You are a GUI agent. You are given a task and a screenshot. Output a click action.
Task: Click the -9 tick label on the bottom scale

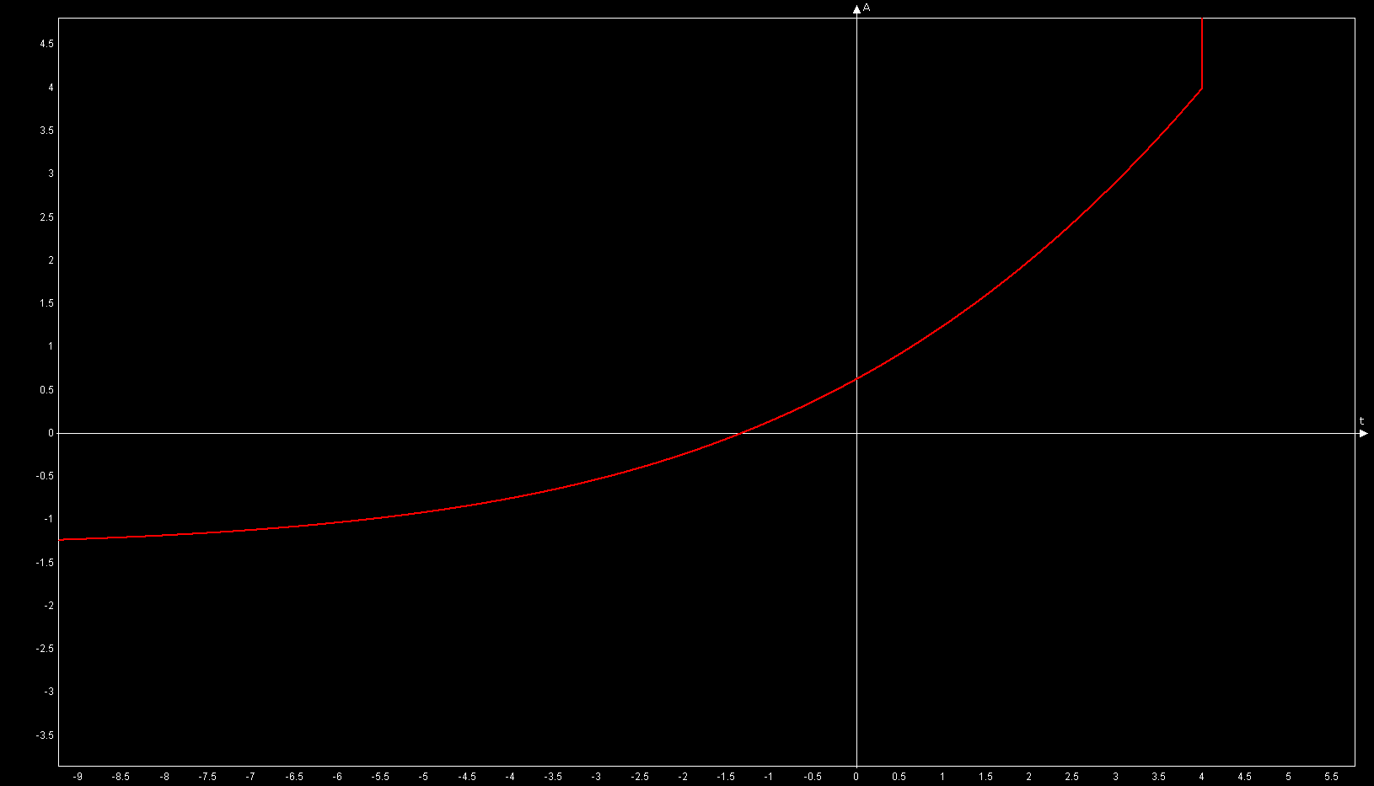(x=78, y=777)
